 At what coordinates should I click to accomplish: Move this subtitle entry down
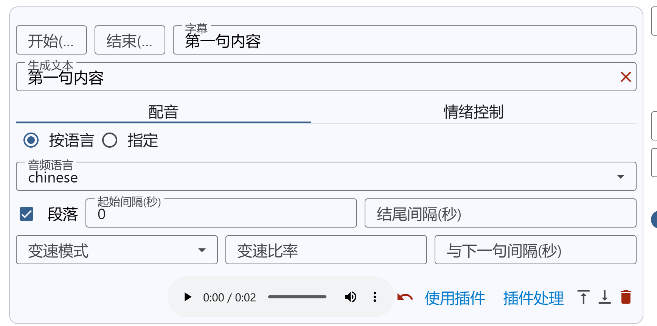pos(604,297)
